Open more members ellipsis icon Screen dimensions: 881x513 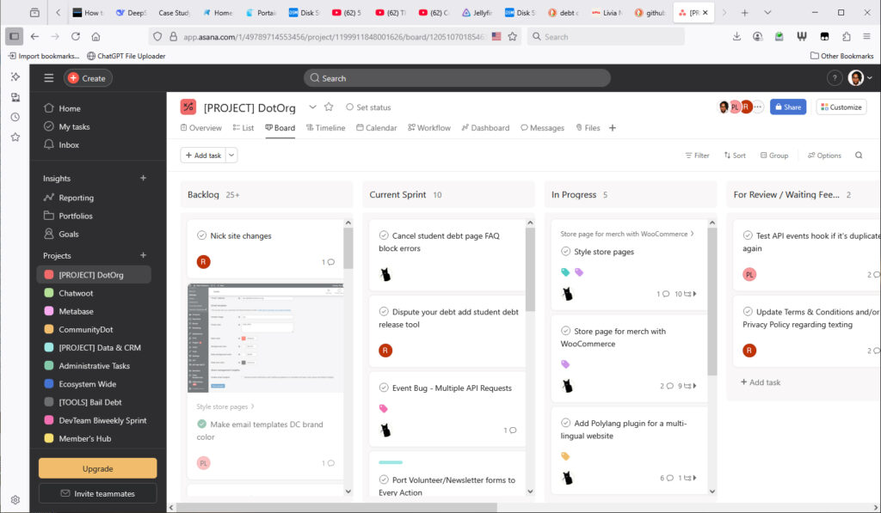point(758,107)
